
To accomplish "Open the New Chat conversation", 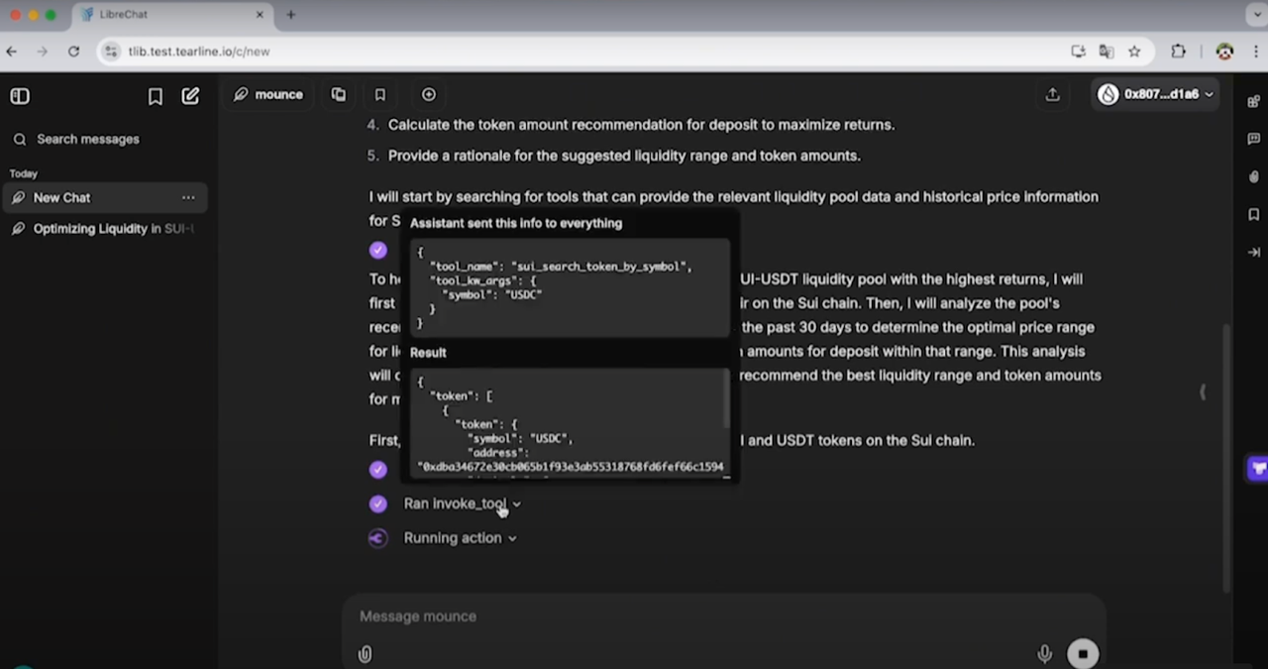I will pos(62,197).
